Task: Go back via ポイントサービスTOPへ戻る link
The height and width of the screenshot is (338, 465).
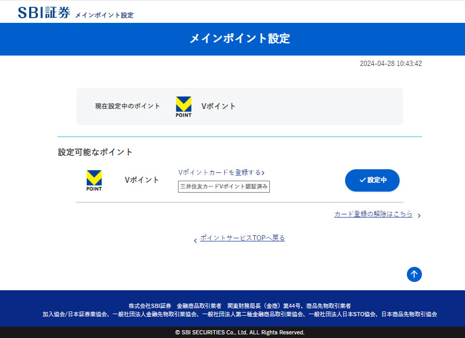Action: (x=242, y=238)
